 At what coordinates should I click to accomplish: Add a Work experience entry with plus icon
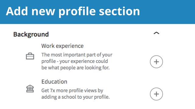coord(156,62)
